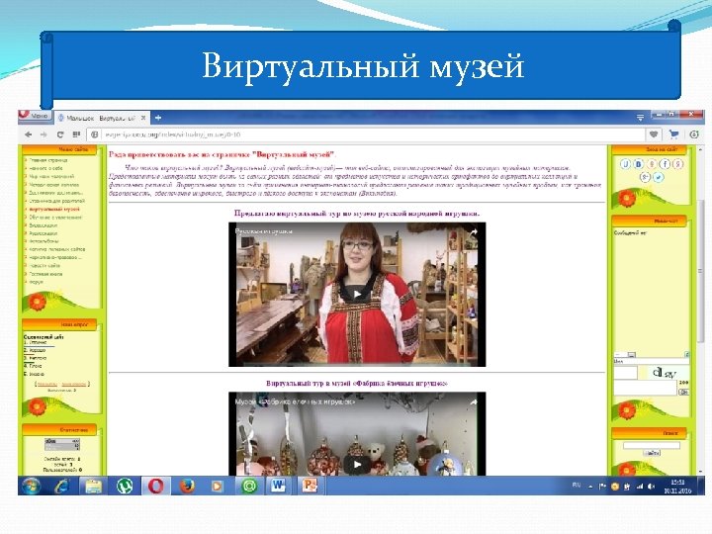Open Mail.Ru Agent taskbar icon
This screenshot has height=534, width=712.
point(248,487)
